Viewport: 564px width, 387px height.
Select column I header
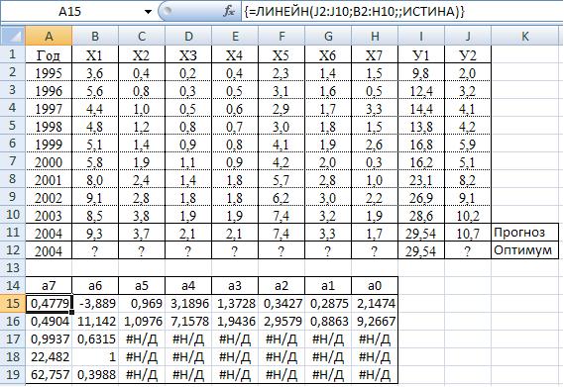(x=421, y=36)
